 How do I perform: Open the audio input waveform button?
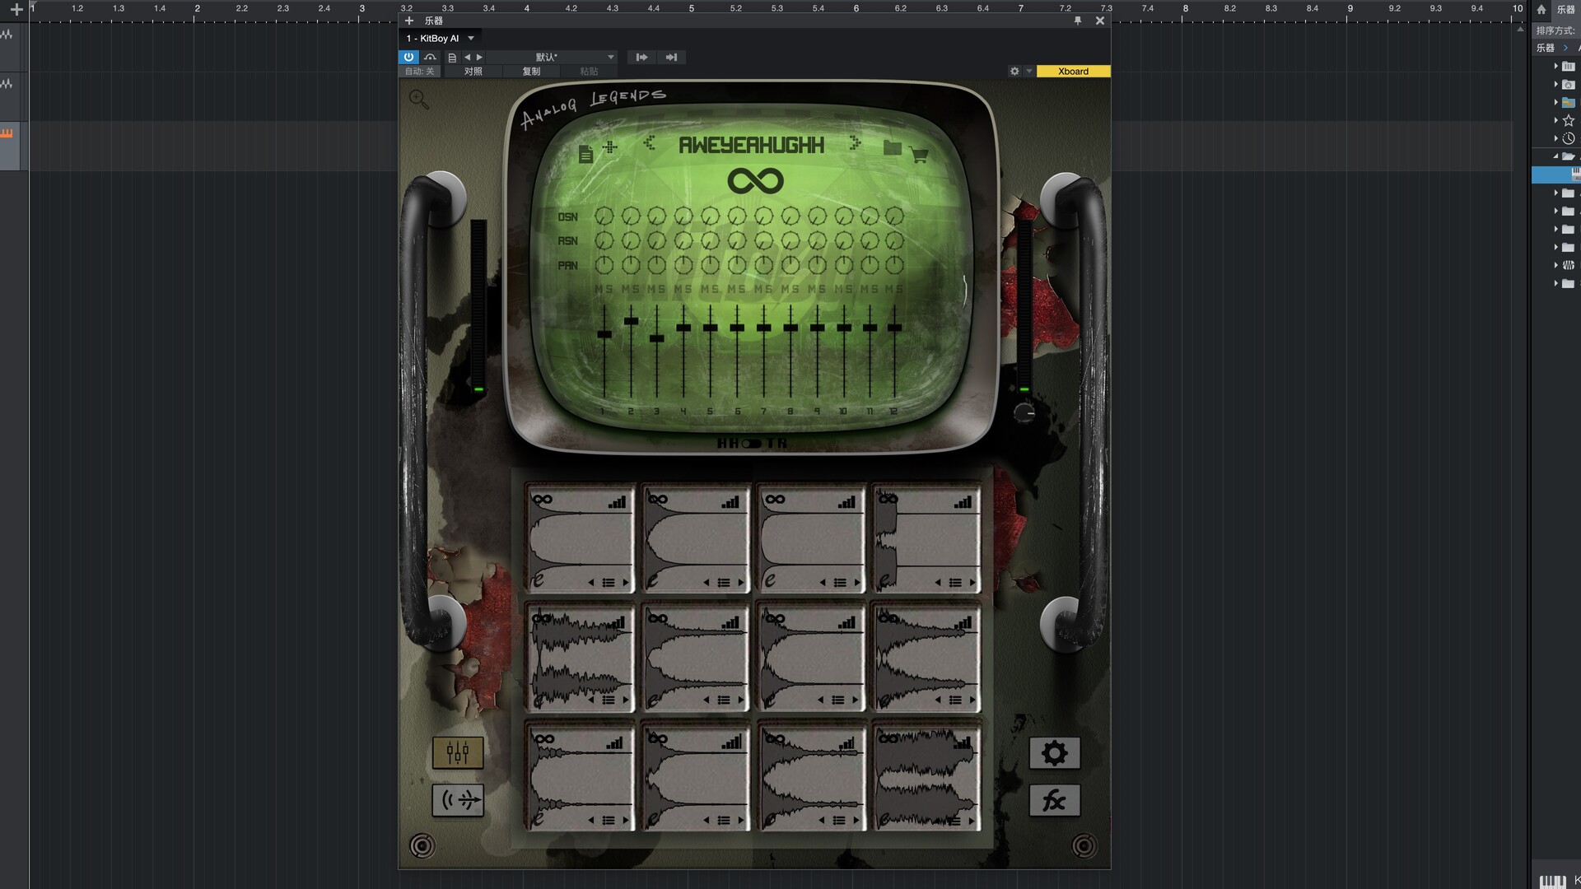click(458, 800)
